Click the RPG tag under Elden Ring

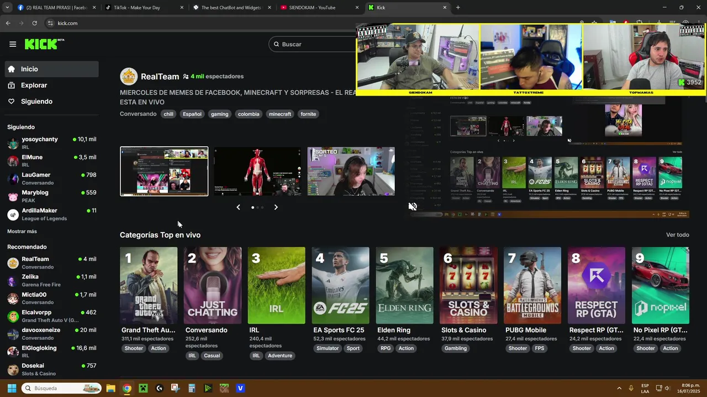tap(386, 348)
